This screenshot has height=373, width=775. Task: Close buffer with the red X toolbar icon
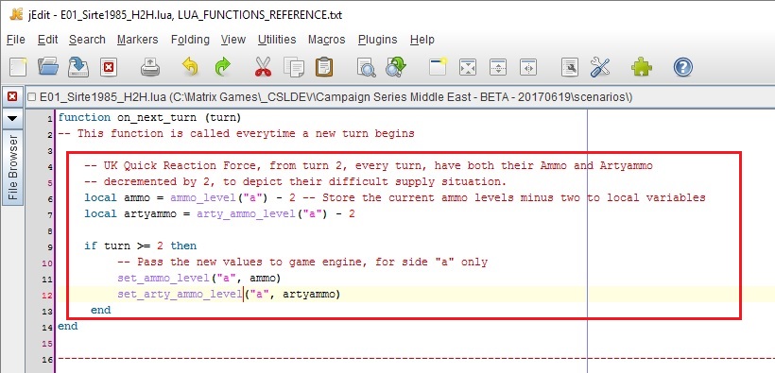click(109, 67)
